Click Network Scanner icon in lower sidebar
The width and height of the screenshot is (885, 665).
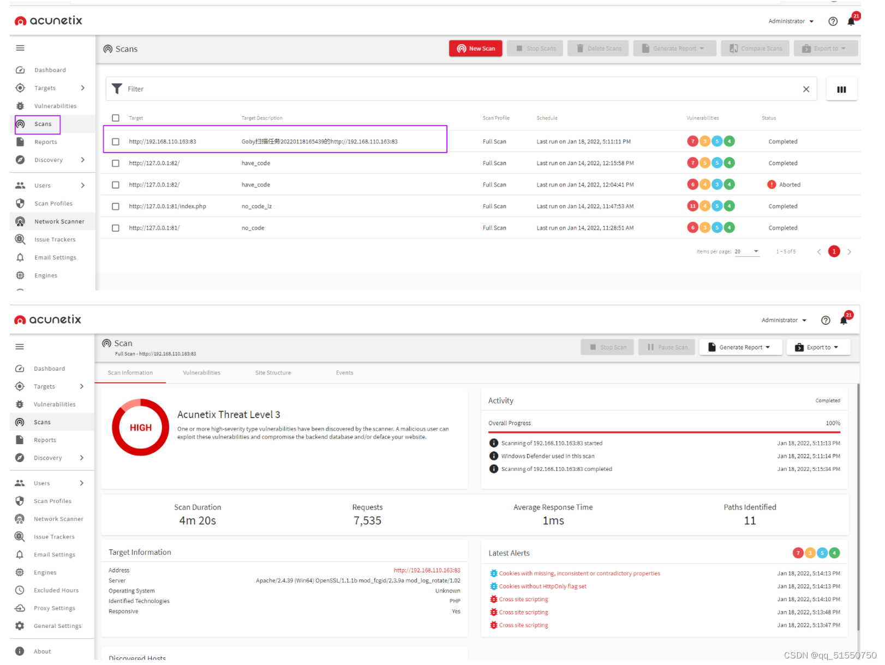[20, 518]
